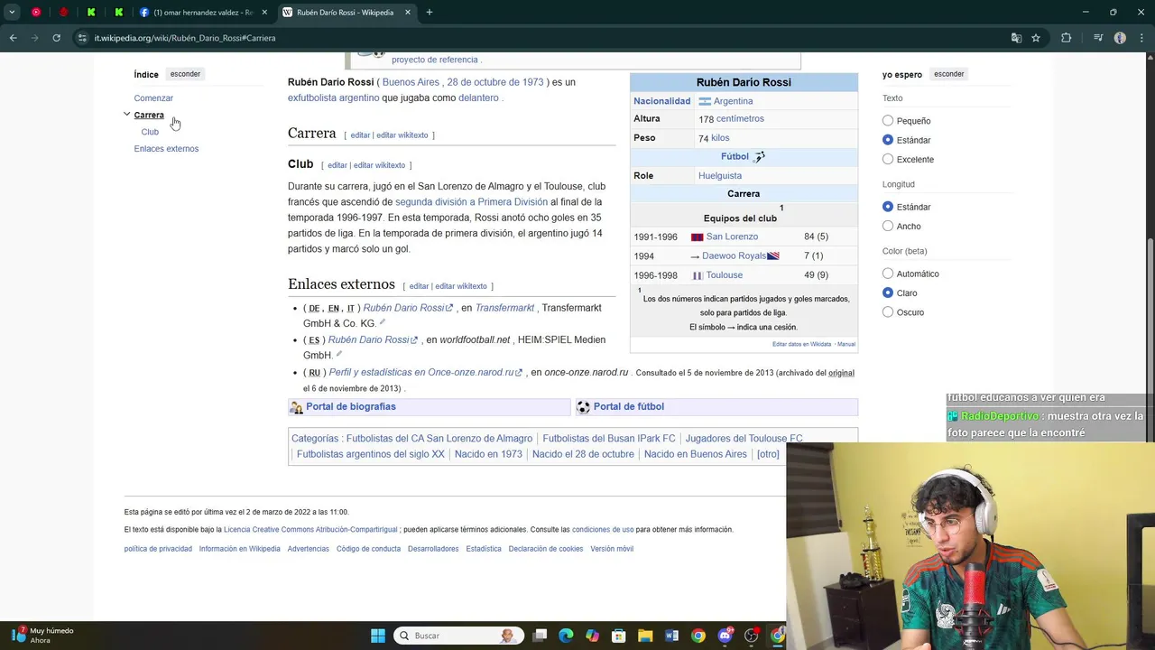The image size is (1155, 650).
Task: Click the soccer ball icon next to Fútbol
Action: (x=760, y=157)
